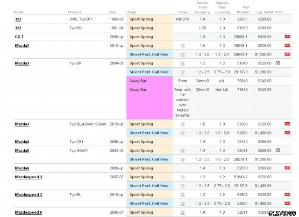Open the Mazdaspeed 6 model link
The width and height of the screenshot is (299, 217).
28,212
